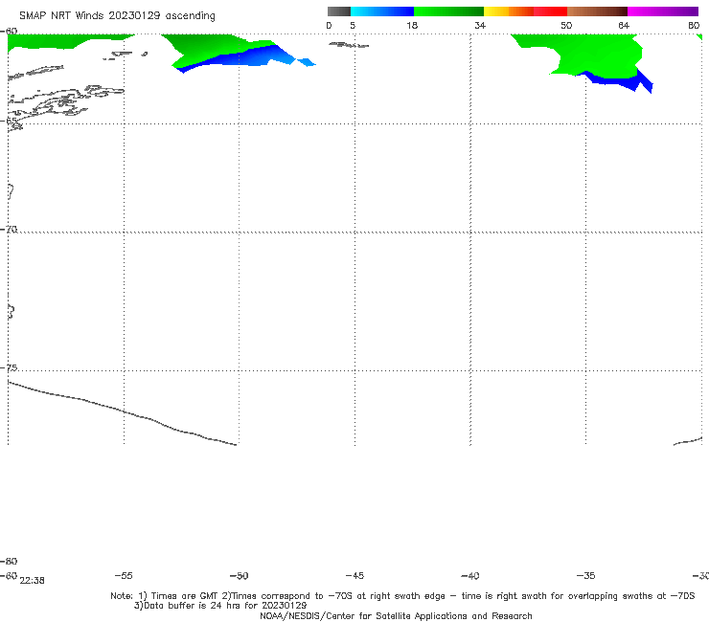
Task: Click the title 'SMAP NRT Winds 20230129 ascending'
Action: point(117,15)
